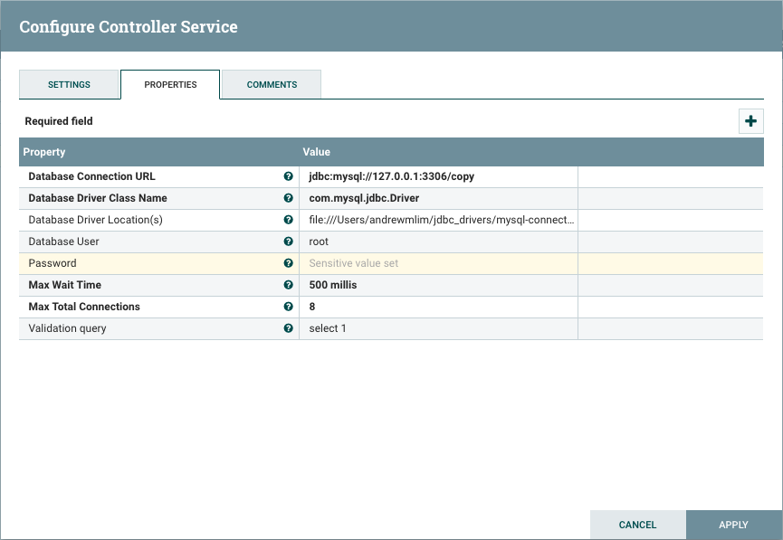Image resolution: width=783 pixels, height=540 pixels.
Task: Add a new property using the plus icon
Action: pyautogui.click(x=750, y=120)
